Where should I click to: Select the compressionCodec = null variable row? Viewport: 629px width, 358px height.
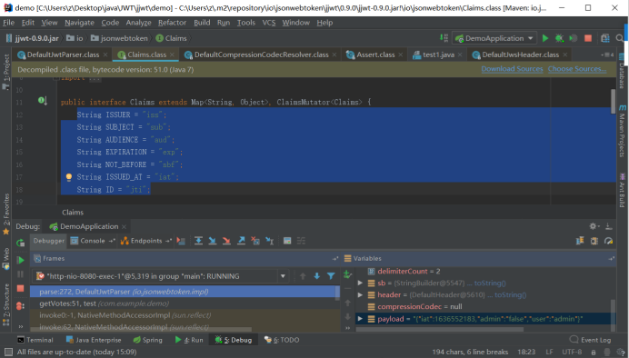pyautogui.click(x=484, y=307)
